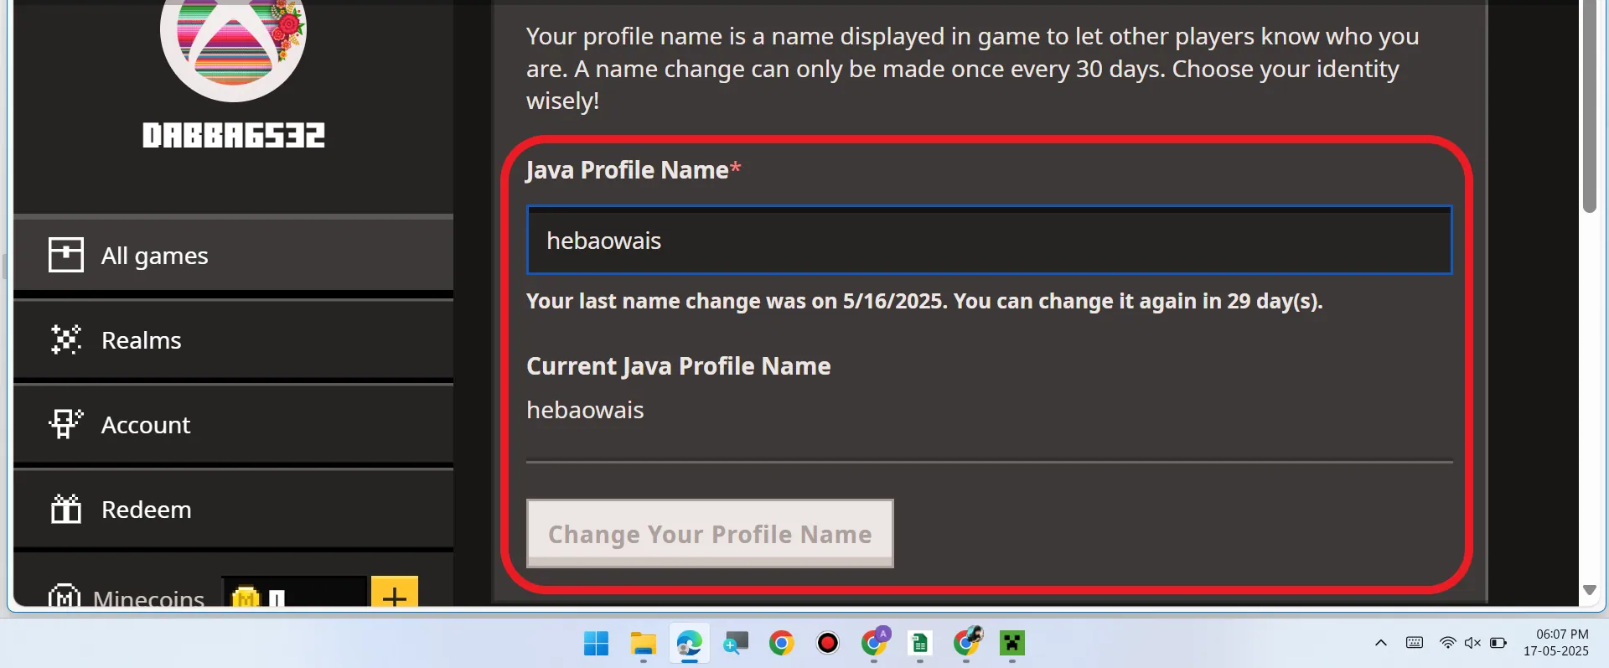1609x668 pixels.
Task: Open the Realms sidebar item
Action: (x=233, y=339)
